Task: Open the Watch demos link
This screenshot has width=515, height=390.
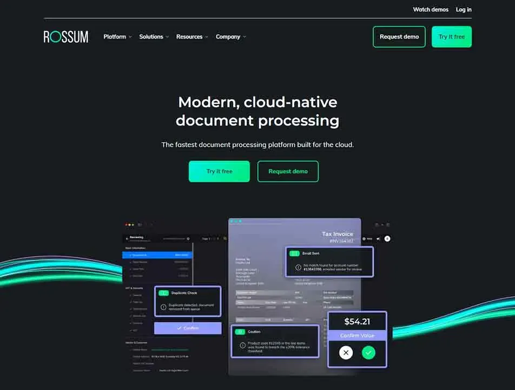Action: click(x=431, y=10)
